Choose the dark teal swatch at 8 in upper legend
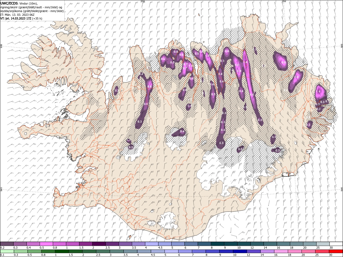The height and width of the screenshot is (257, 343). pos(218,244)
